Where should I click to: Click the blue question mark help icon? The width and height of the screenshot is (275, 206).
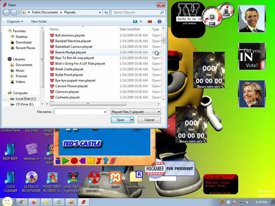pos(105,161)
